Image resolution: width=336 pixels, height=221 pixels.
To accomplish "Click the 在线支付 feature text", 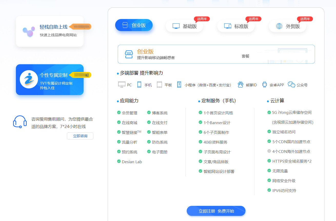I will tap(160, 123).
